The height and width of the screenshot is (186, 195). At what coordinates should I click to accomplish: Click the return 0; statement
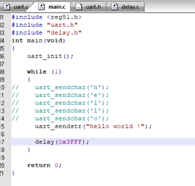(x=44, y=165)
